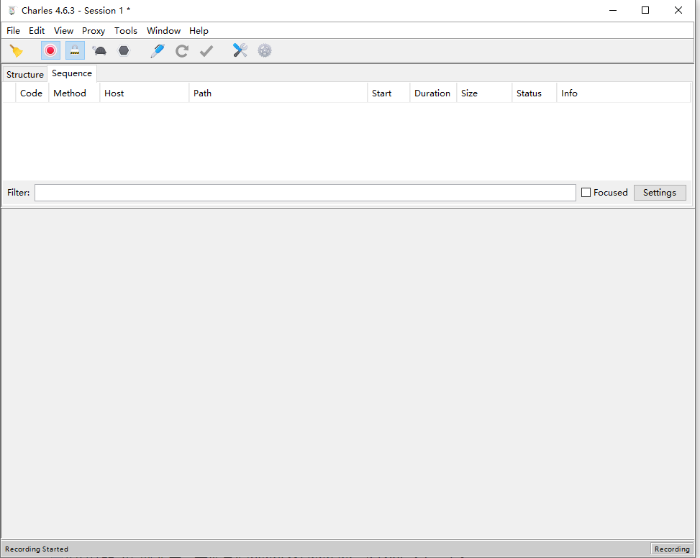Click the repeat request arrow icon

pos(182,50)
